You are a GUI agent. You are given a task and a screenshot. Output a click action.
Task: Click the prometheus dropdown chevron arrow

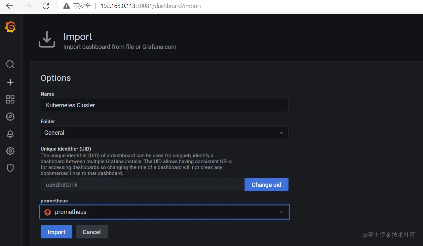coord(282,212)
